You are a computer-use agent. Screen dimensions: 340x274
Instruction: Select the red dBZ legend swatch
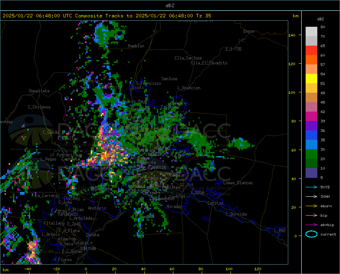click(311, 51)
